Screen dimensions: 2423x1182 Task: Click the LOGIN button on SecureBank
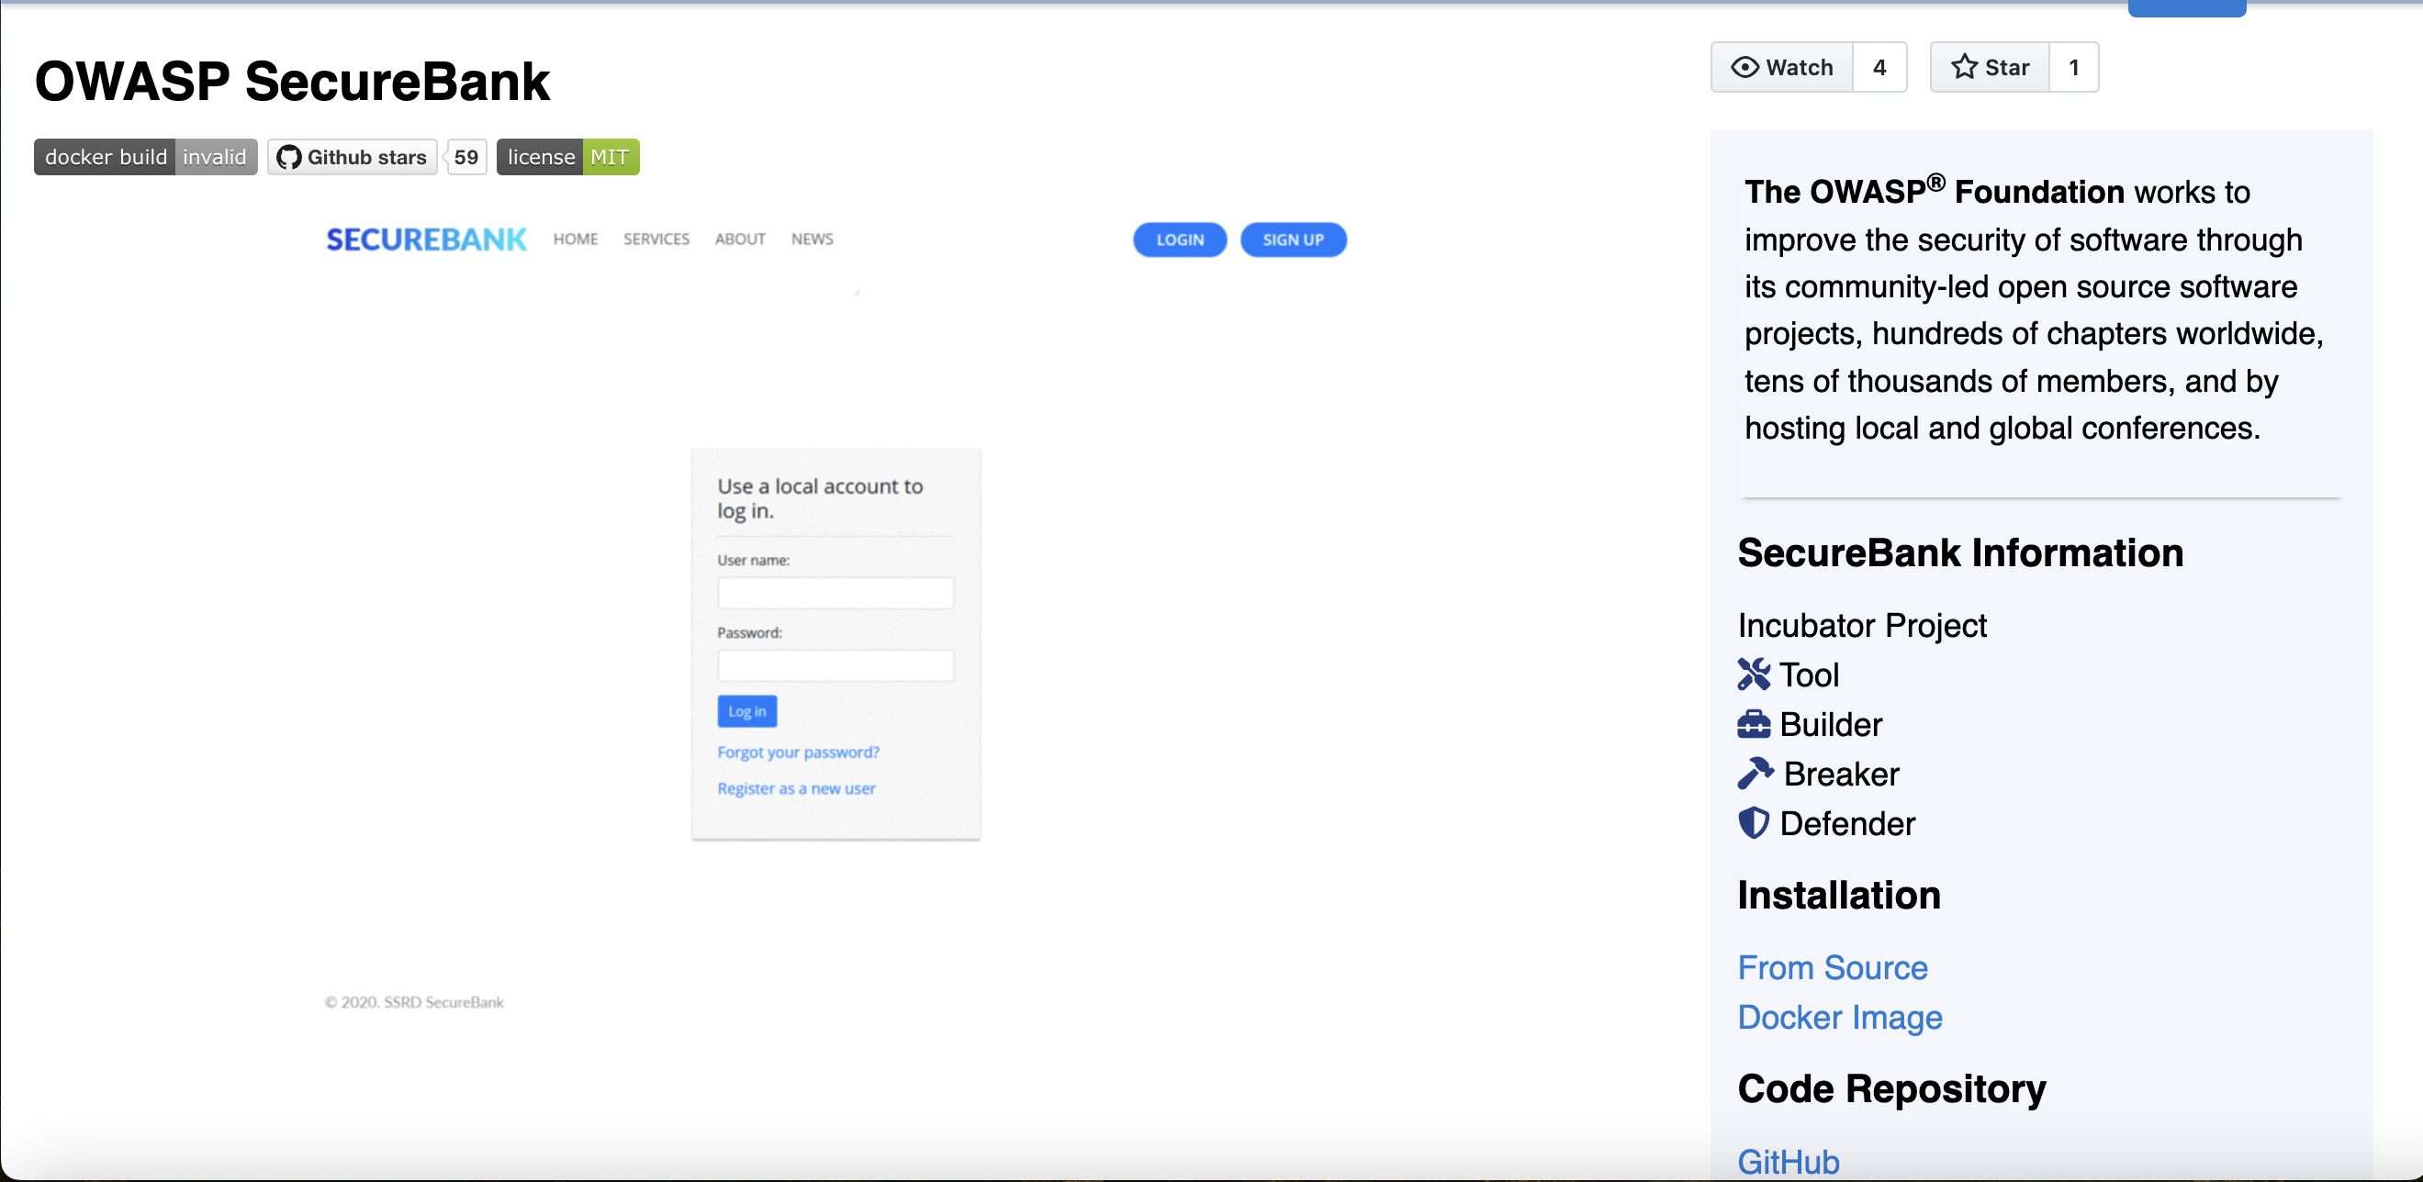pos(1181,240)
